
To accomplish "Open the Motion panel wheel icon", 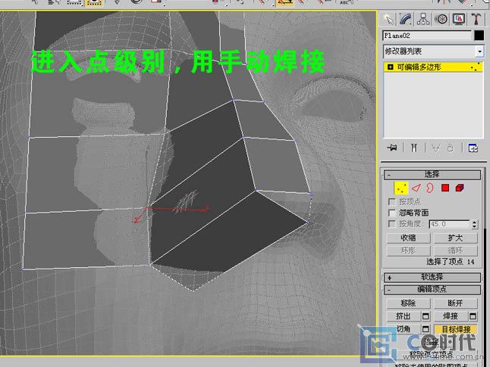I will click(x=441, y=19).
